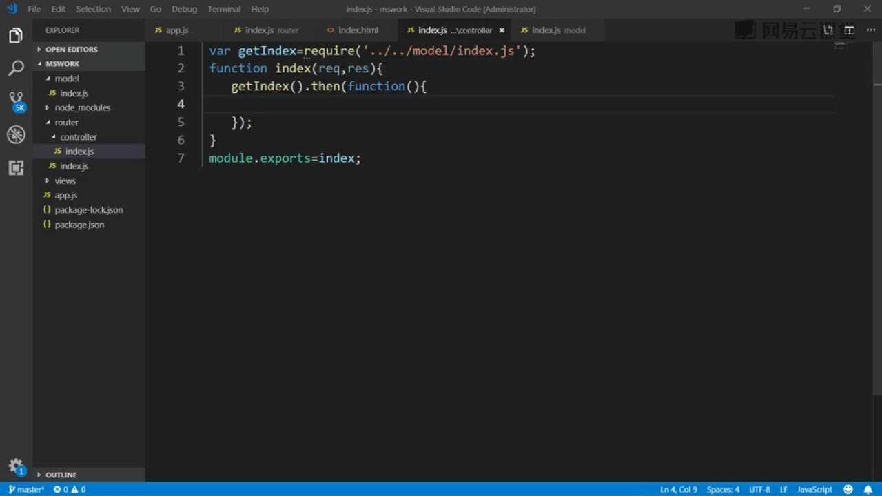Click the EXPLORER panel title

pyautogui.click(x=62, y=30)
